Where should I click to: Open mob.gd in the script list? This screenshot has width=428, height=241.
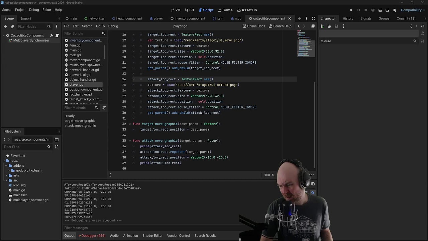coord(75,55)
